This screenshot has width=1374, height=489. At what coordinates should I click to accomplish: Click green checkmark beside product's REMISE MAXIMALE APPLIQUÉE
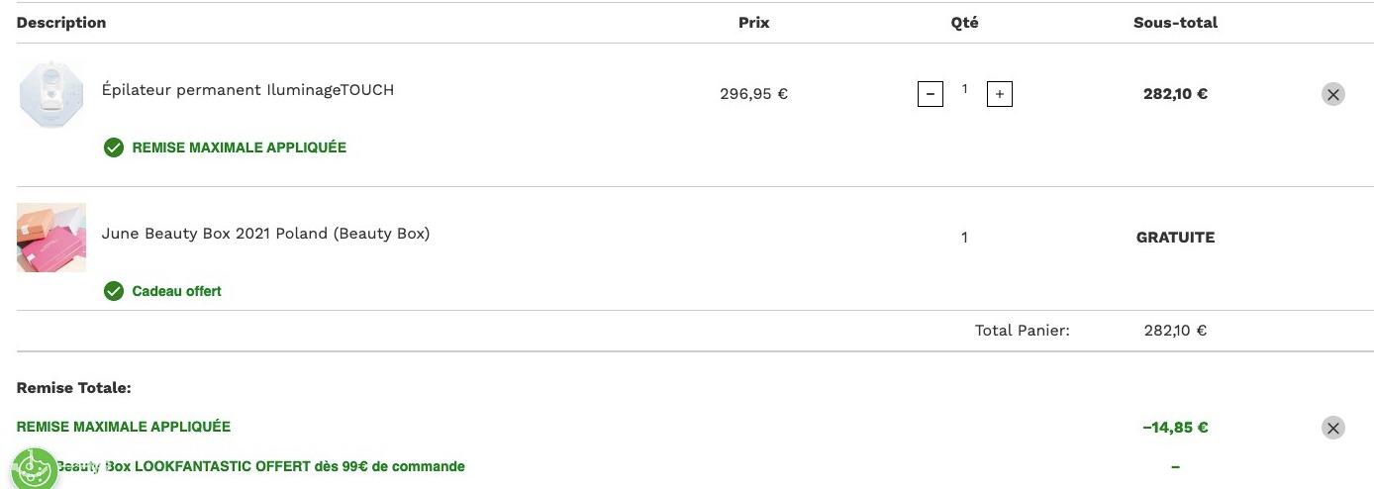point(114,147)
